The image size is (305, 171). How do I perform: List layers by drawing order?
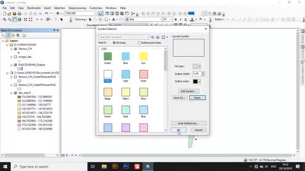tap(3, 35)
